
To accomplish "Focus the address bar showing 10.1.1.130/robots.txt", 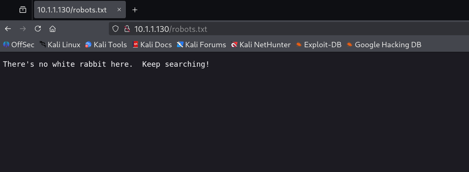I will [x=249, y=29].
